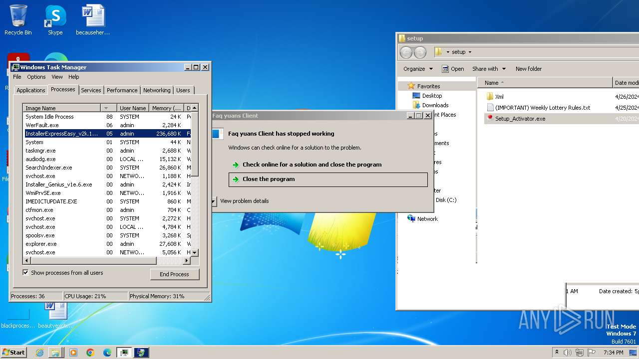Expand the root path arrow before setup
The image size is (639, 359).
448,52
